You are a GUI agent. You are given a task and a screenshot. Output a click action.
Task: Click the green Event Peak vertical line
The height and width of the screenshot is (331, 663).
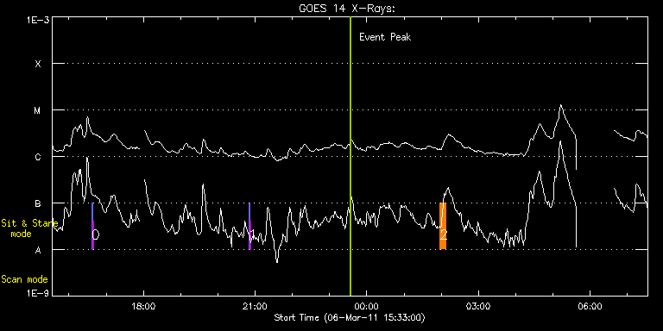pyautogui.click(x=350, y=156)
